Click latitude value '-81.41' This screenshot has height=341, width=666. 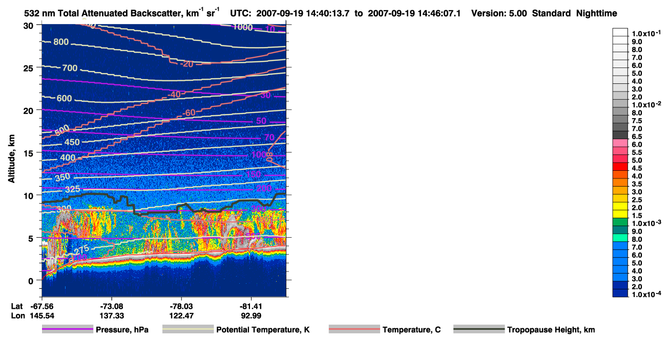coord(252,306)
